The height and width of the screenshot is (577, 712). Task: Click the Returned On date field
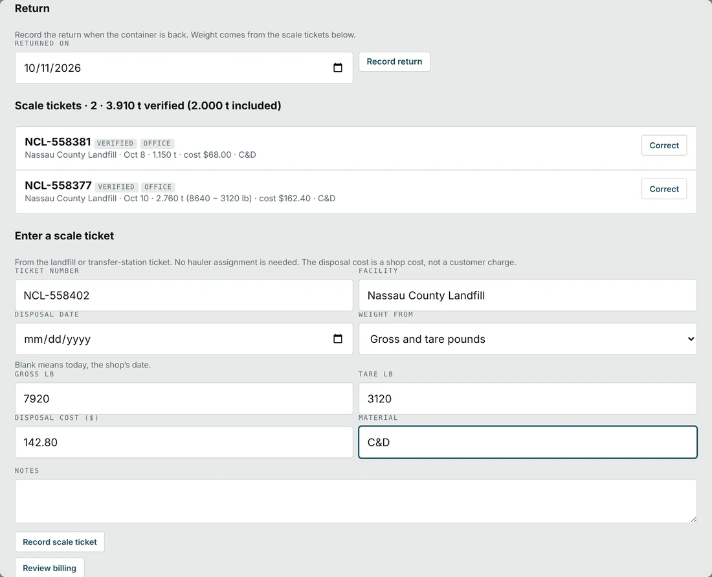(x=184, y=67)
